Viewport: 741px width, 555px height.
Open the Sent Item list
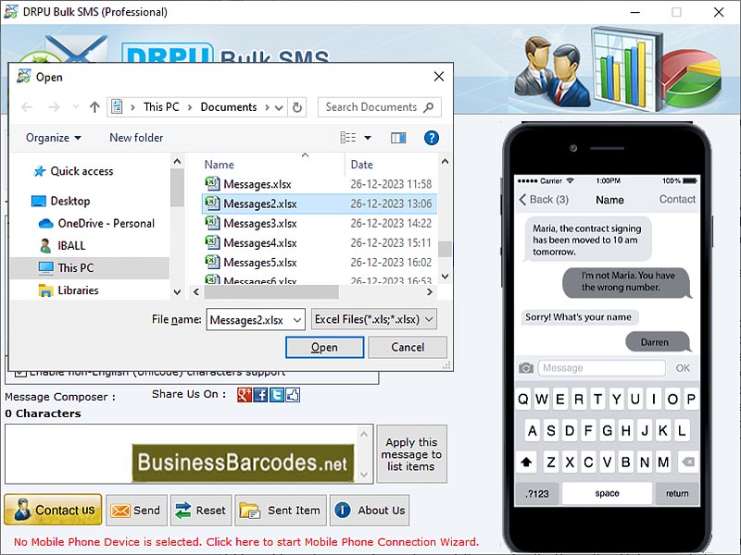click(281, 511)
